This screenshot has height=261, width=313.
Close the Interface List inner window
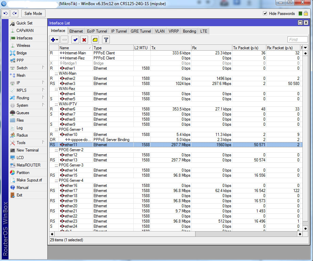306,22
